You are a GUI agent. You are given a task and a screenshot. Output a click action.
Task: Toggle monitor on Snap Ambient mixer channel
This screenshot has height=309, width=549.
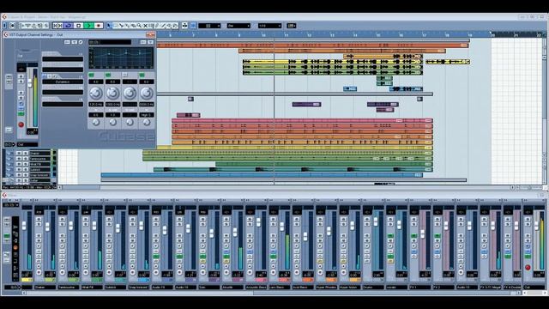pyautogui.click(x=132, y=266)
